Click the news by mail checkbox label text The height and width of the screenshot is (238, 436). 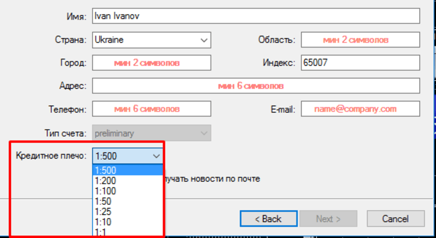click(x=212, y=179)
